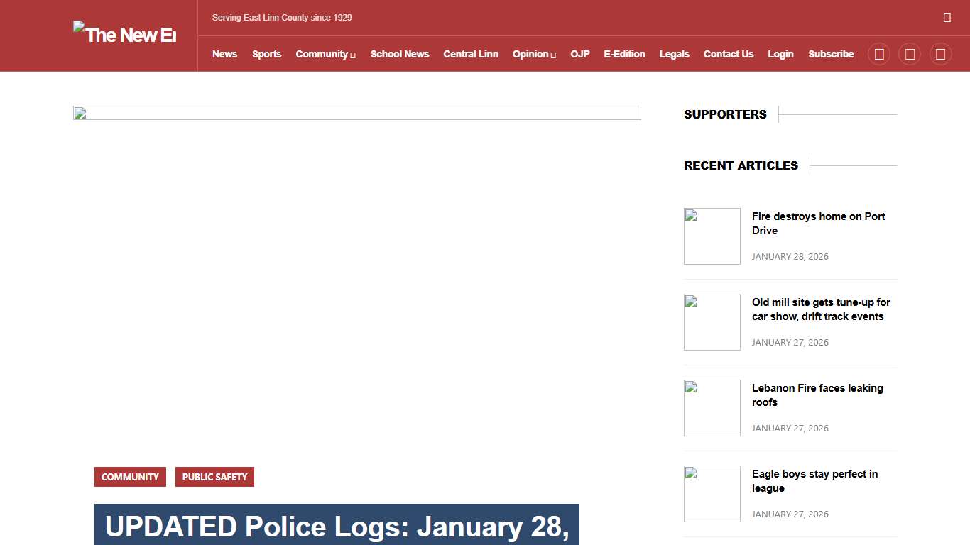The width and height of the screenshot is (970, 545).
Task: Click the rightmost circular social icon
Action: 941,54
